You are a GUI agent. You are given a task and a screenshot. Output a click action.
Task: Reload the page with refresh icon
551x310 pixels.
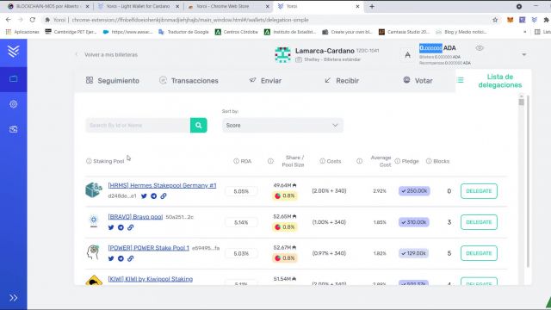33,20
